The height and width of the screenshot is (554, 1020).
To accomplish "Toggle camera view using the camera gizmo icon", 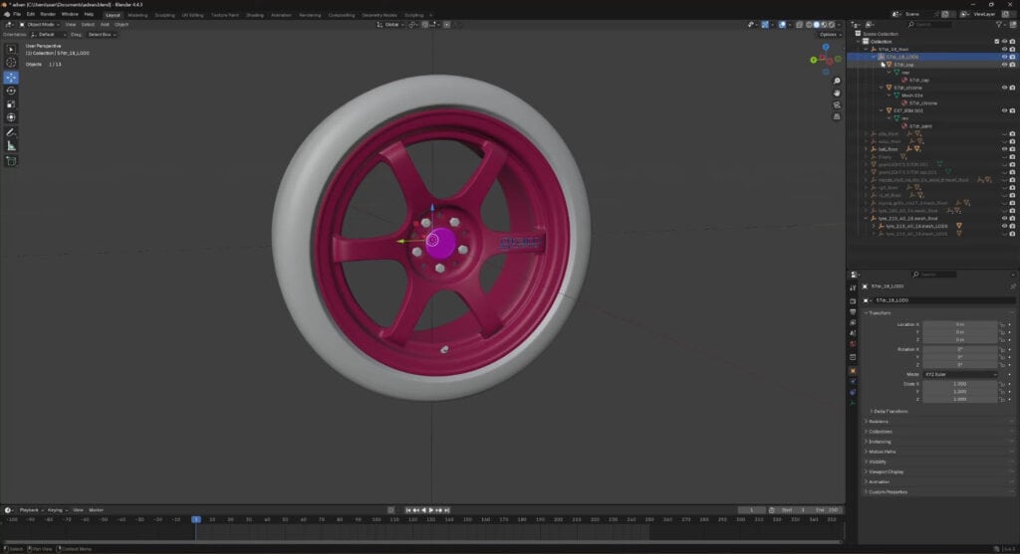I will coord(837,104).
